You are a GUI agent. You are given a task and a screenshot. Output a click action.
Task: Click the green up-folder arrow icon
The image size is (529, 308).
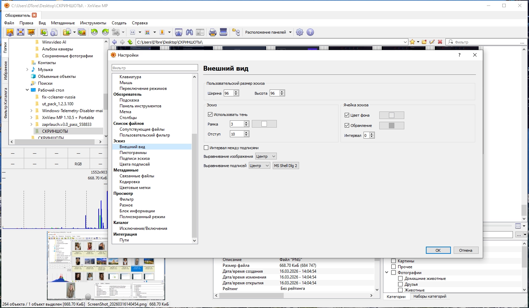[130, 42]
